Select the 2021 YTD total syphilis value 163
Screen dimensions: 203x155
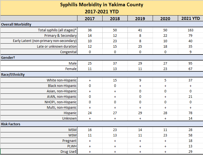tap(190, 30)
